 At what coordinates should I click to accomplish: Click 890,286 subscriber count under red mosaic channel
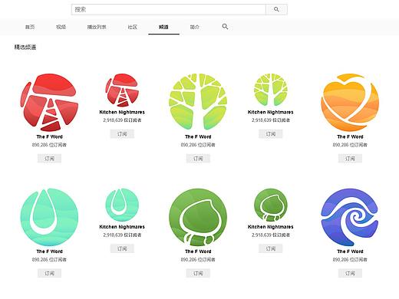click(x=49, y=145)
